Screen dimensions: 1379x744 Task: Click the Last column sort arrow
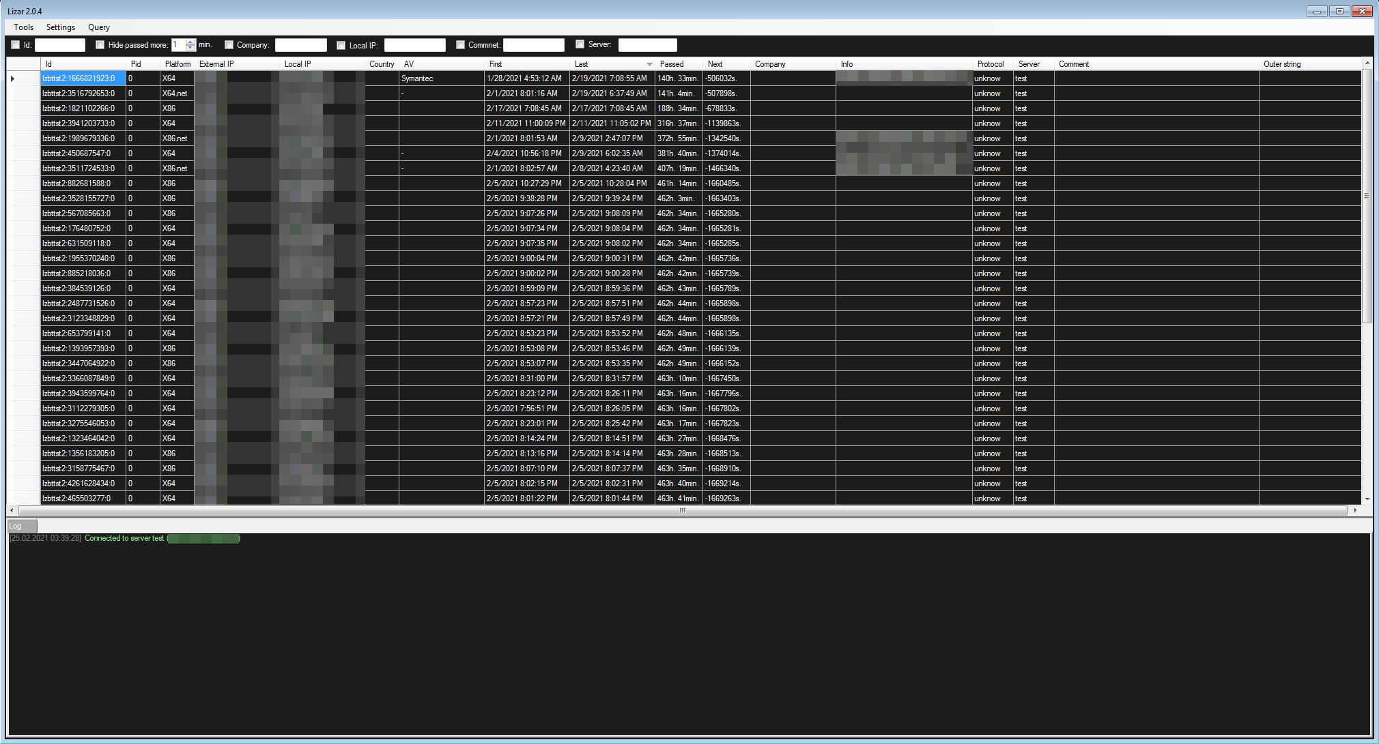(649, 64)
